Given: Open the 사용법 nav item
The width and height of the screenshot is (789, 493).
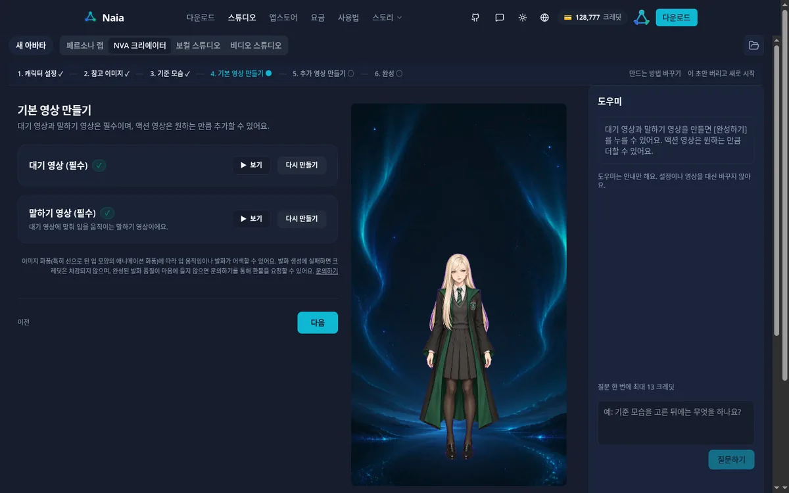Looking at the screenshot, I should (348, 18).
